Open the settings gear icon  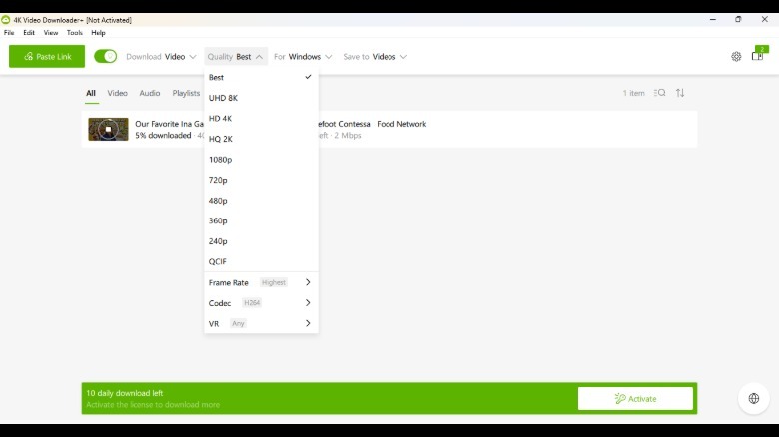coord(736,57)
